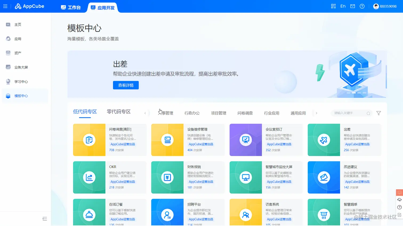Open user account l00359098
The width and height of the screenshot is (403, 226).
pos(385,6)
